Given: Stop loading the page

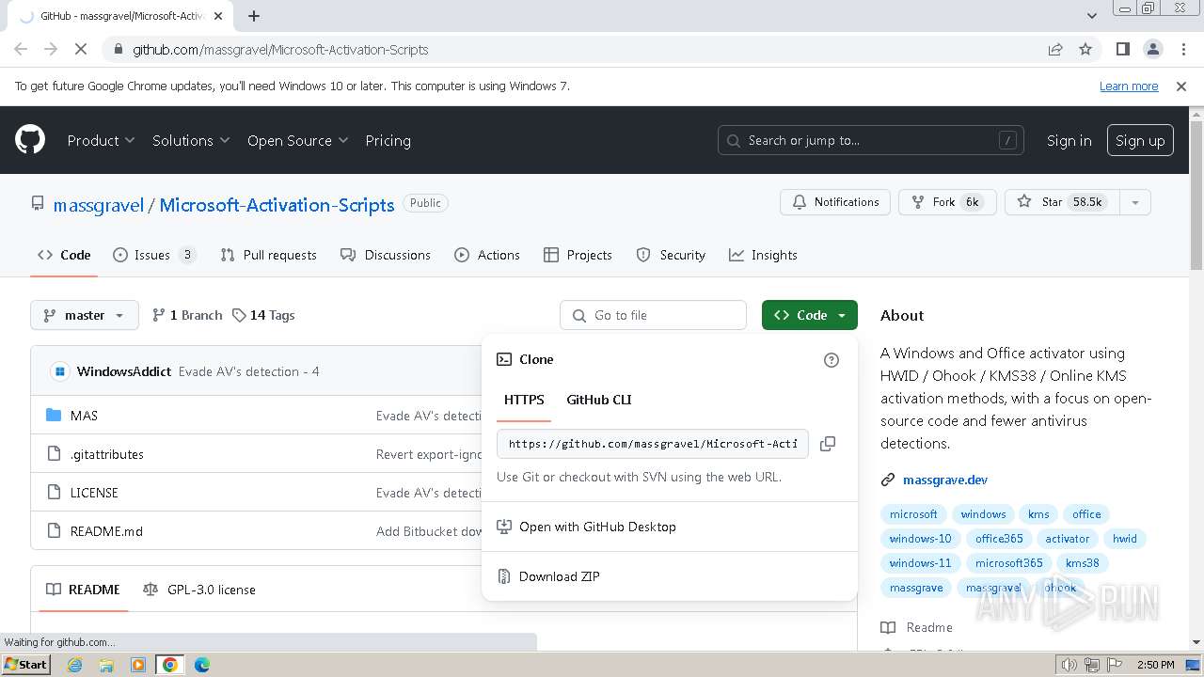Looking at the screenshot, I should coord(81,49).
